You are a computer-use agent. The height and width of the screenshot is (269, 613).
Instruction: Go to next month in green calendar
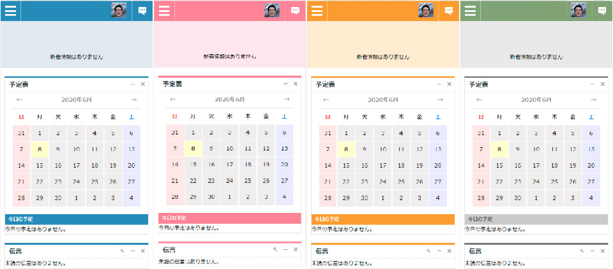pyautogui.click(x=593, y=100)
